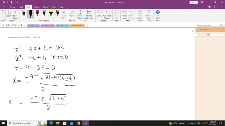225x126 pixels.
Task: Click the page date 'Thursday, November 30, 2023'
Action: click(18, 37)
